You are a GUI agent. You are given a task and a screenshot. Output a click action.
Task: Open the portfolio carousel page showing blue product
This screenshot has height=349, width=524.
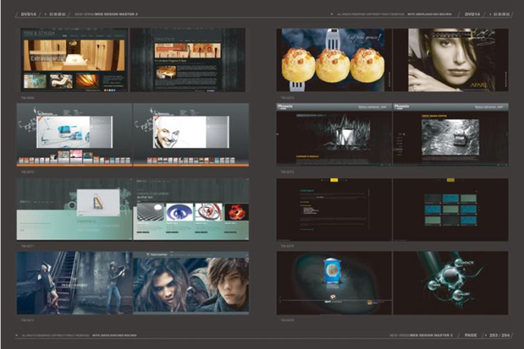(x=74, y=134)
